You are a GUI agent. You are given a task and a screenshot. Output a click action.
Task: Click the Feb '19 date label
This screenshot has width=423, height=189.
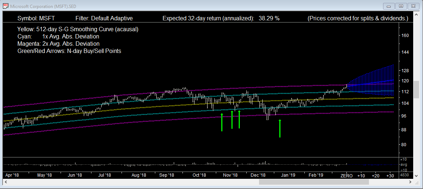(316, 175)
